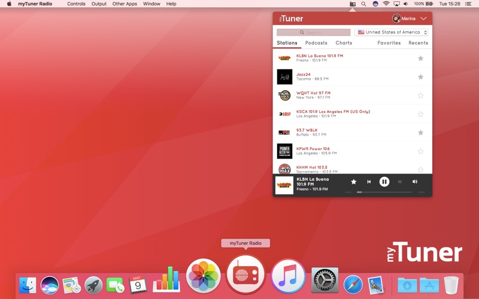Open Numbers chart icon in Dock

pos(166,279)
